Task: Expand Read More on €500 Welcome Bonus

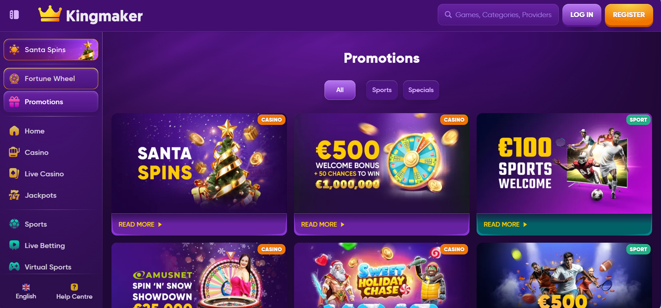Action: [323, 224]
